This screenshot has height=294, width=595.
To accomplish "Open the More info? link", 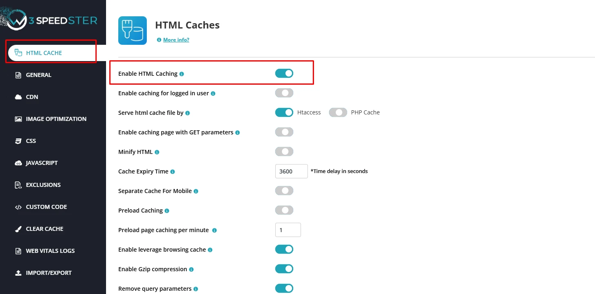I will pyautogui.click(x=176, y=40).
